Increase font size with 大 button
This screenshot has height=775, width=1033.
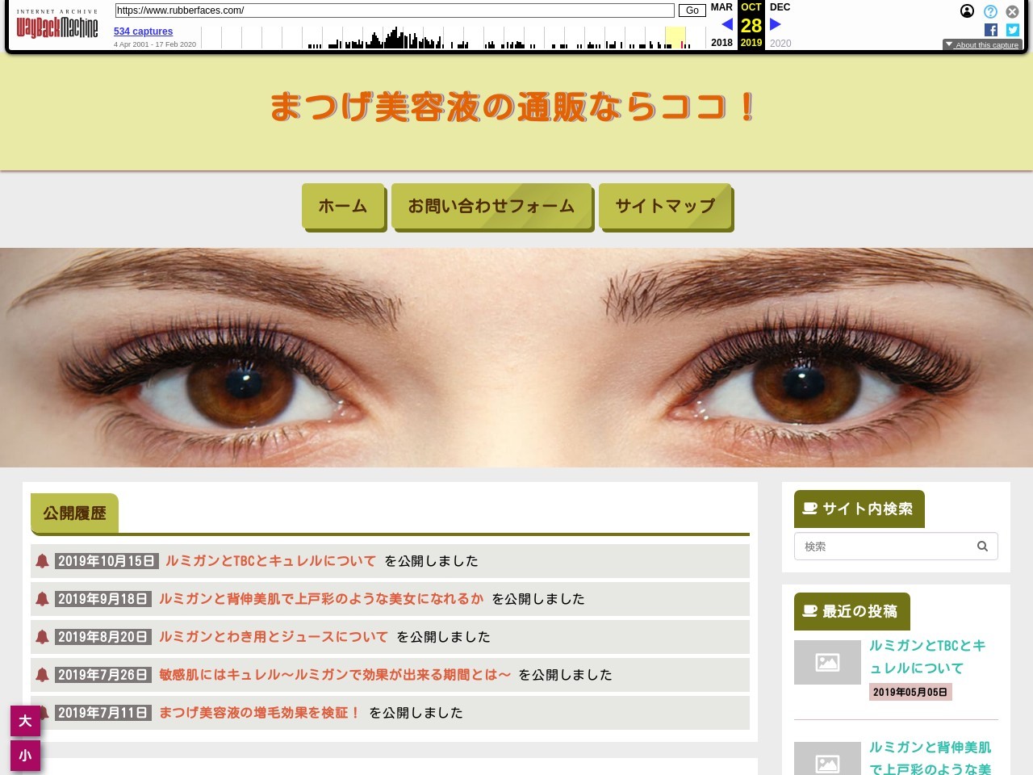click(25, 721)
